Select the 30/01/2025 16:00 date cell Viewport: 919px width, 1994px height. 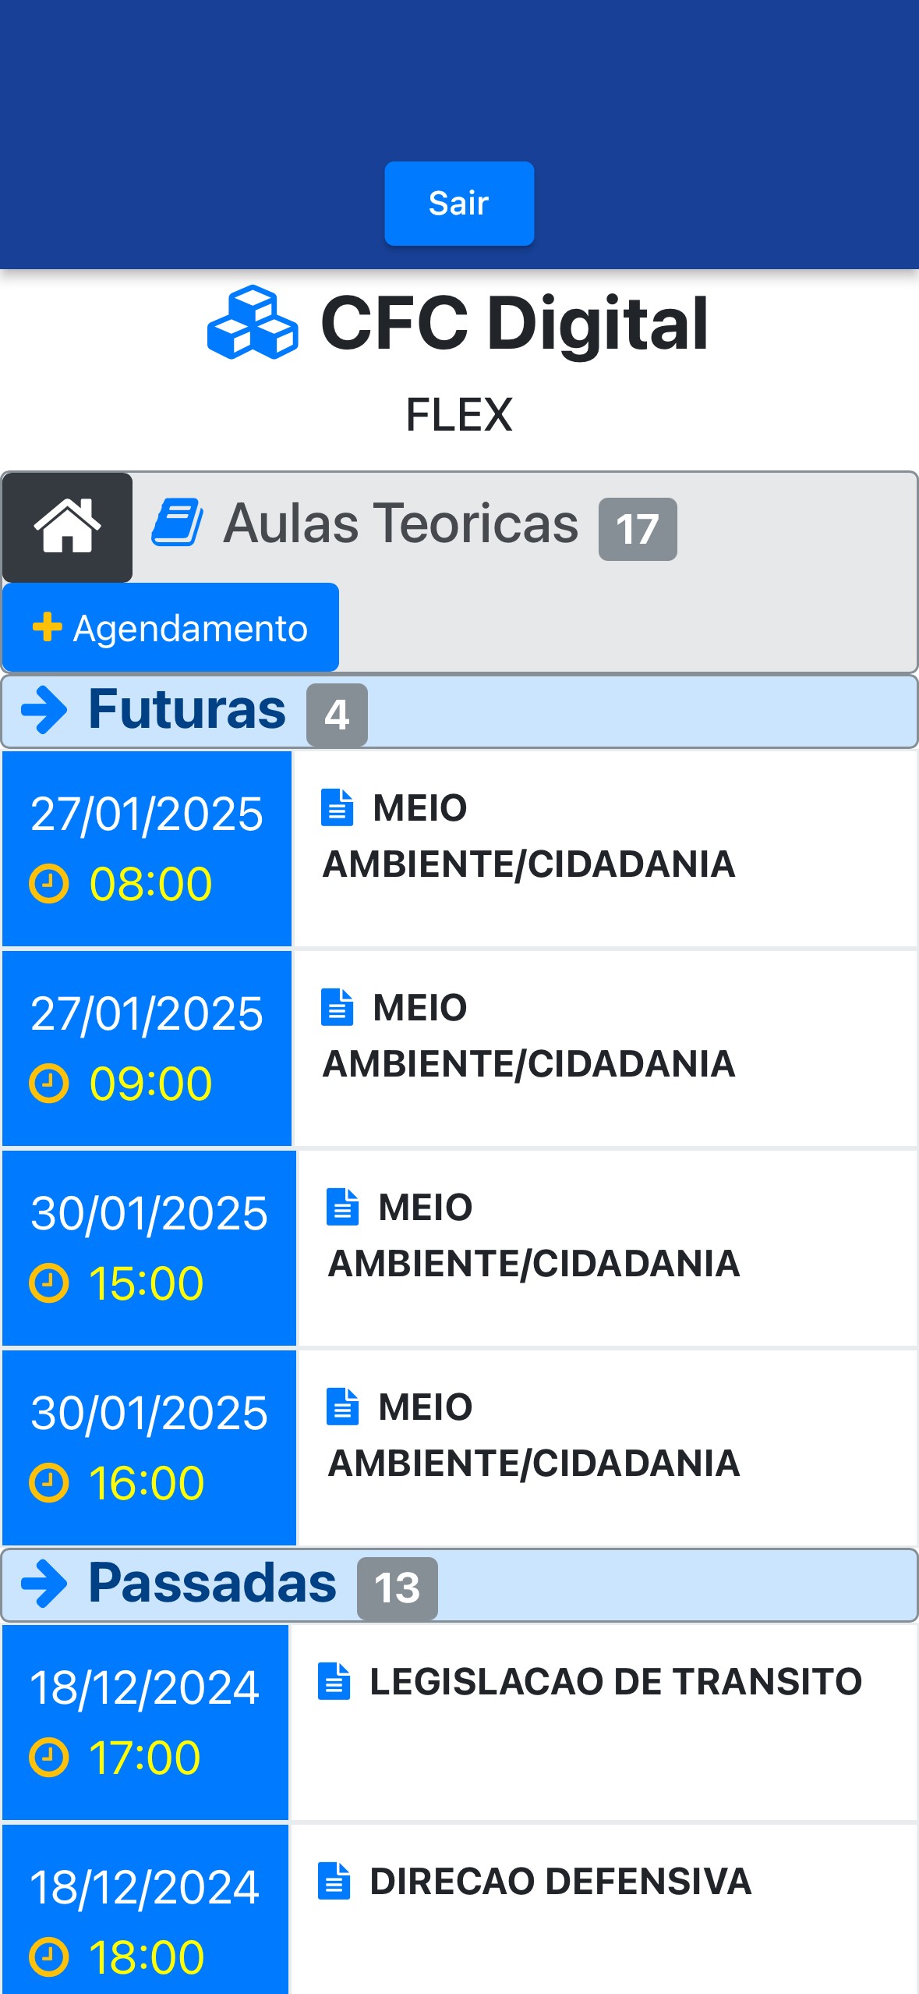(x=149, y=1447)
